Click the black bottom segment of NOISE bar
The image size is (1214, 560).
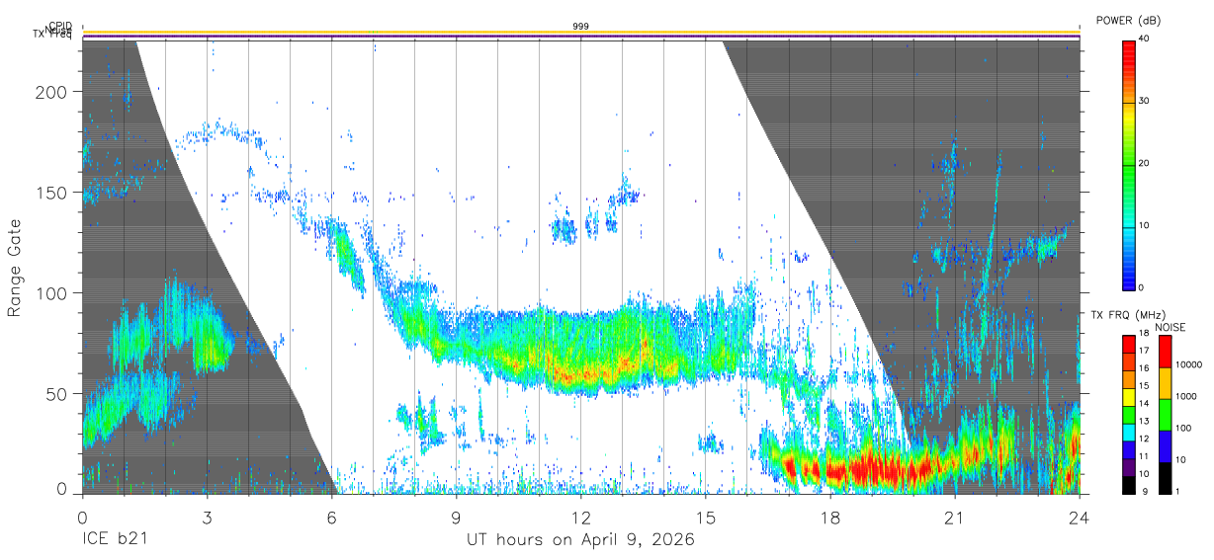[1166, 478]
